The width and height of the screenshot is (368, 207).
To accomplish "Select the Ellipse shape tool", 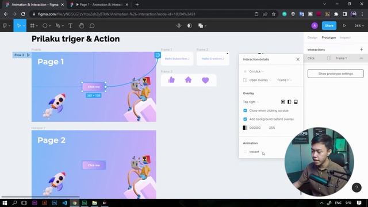I will pyautogui.click(x=45, y=25).
